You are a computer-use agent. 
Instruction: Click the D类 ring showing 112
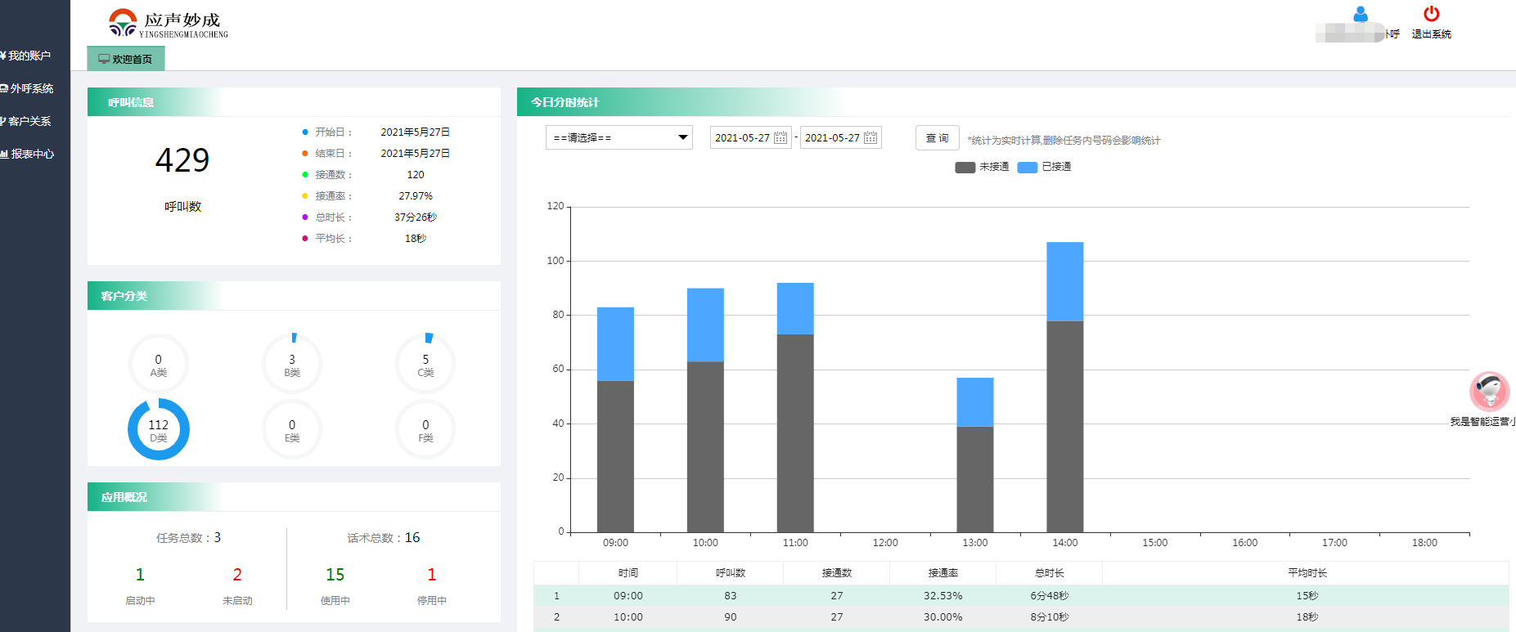click(x=159, y=429)
